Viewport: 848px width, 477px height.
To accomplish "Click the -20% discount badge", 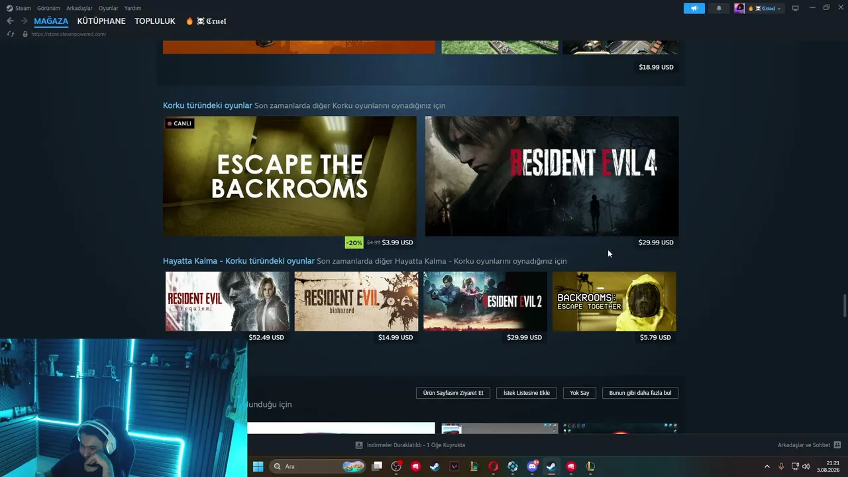I will (x=354, y=242).
